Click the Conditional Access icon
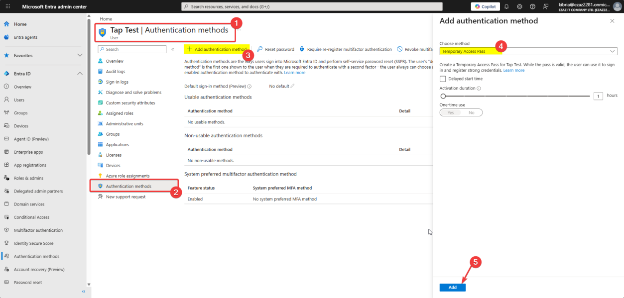This screenshot has height=298, width=624. point(6,217)
